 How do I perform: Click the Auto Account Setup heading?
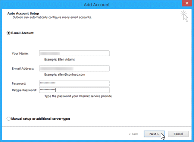23,13
